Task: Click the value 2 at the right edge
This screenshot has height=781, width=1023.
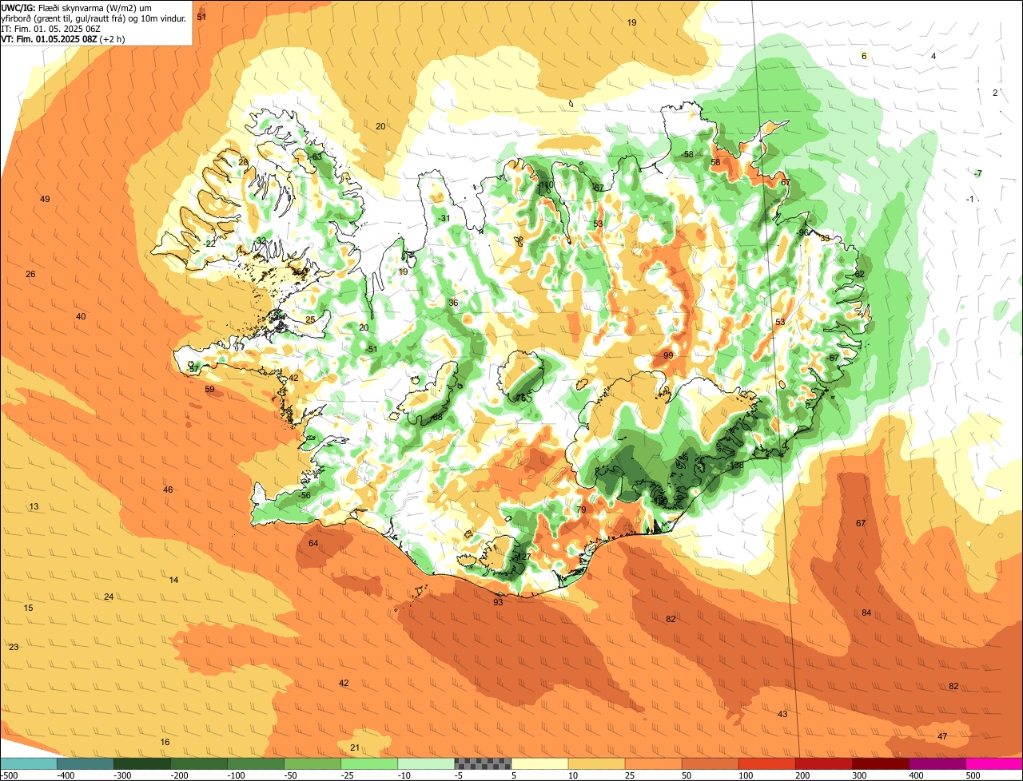Action: pyautogui.click(x=995, y=93)
